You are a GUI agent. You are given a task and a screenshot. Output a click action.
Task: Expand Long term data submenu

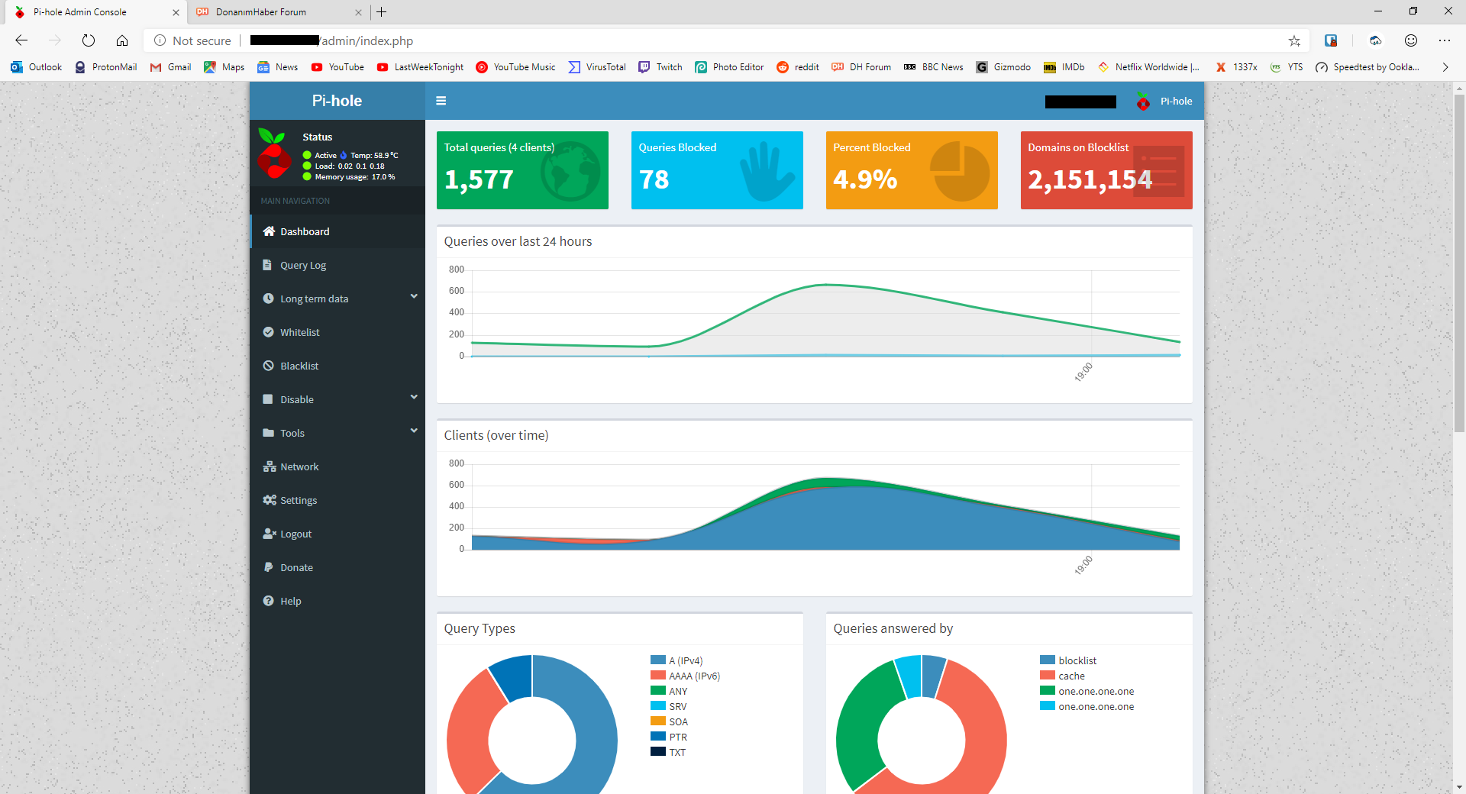[337, 299]
